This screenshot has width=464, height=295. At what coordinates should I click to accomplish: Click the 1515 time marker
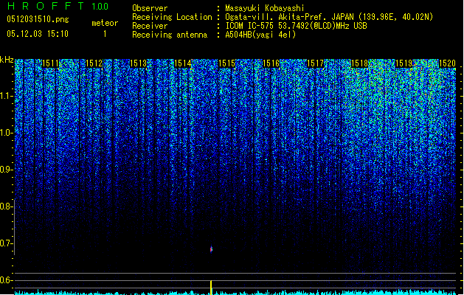[x=226, y=63]
